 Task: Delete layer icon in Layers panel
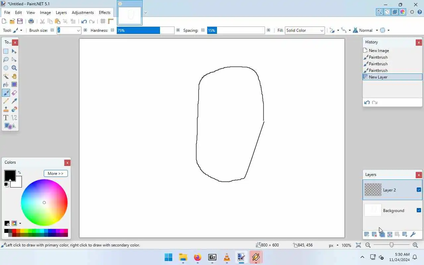(374, 234)
